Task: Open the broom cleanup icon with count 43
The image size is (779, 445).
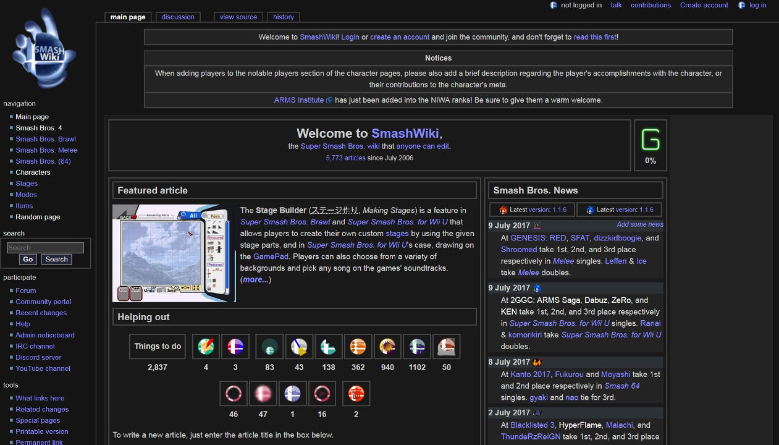Action: tap(299, 346)
